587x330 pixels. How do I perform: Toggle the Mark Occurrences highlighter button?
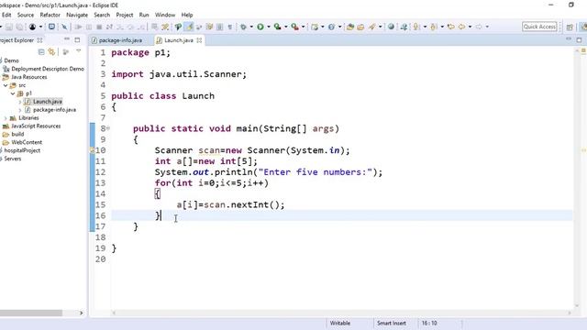point(189,27)
